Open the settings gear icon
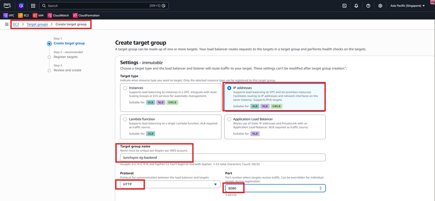The height and width of the screenshot is (201, 435). [x=380, y=6]
